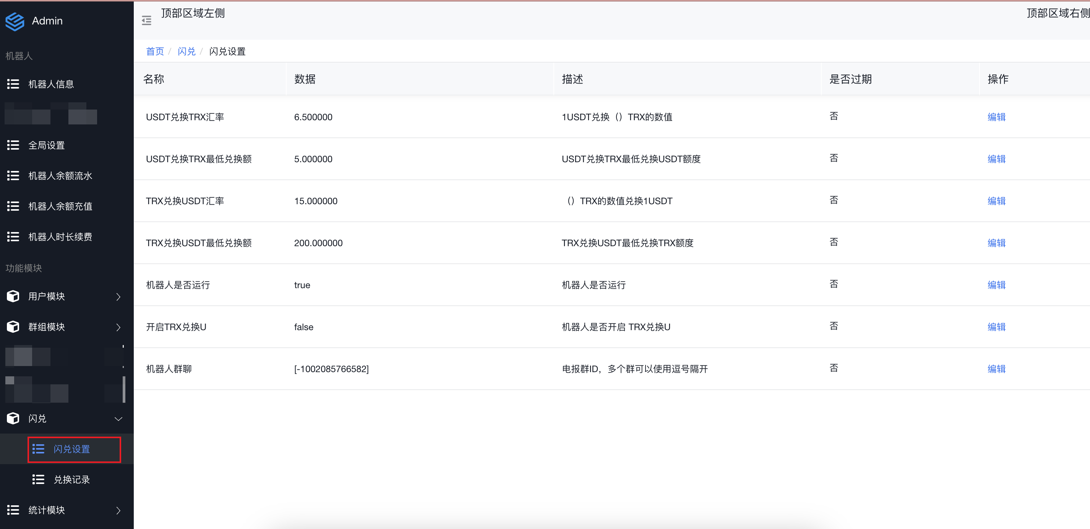Click the 是否过期 column header
The height and width of the screenshot is (529, 1090).
[850, 79]
